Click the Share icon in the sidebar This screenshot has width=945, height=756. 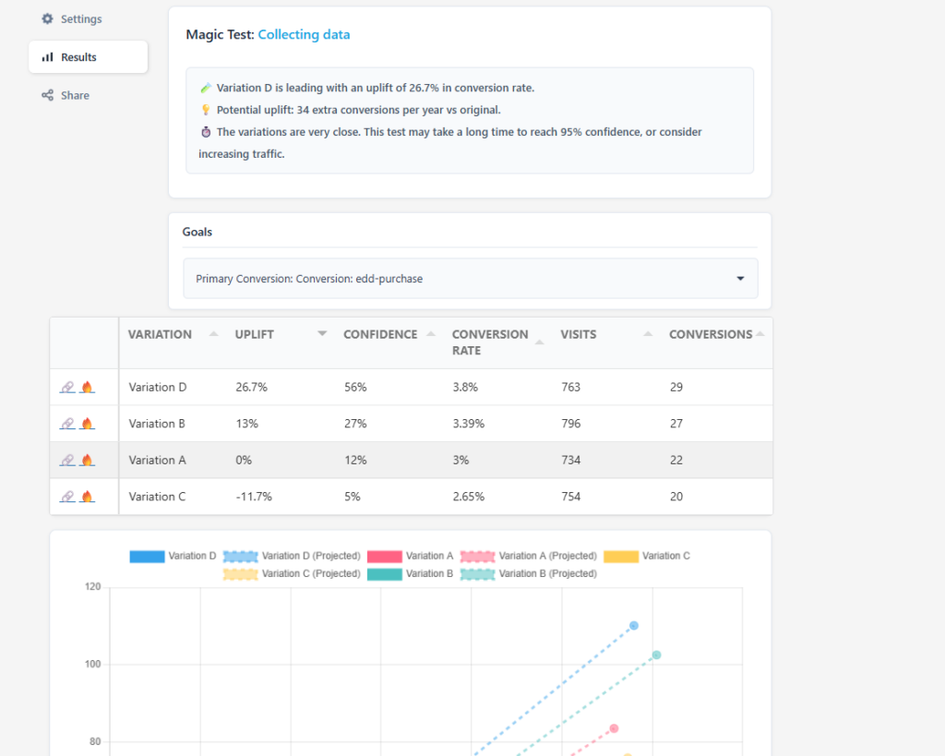pos(48,95)
